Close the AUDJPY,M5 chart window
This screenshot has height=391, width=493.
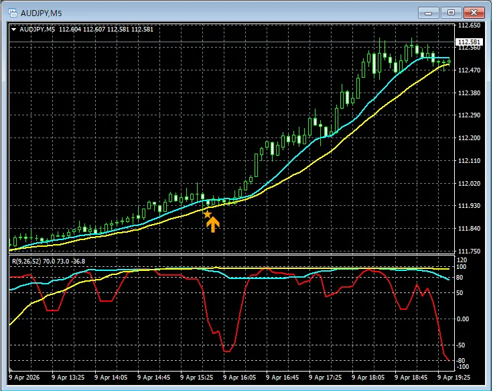[474, 13]
